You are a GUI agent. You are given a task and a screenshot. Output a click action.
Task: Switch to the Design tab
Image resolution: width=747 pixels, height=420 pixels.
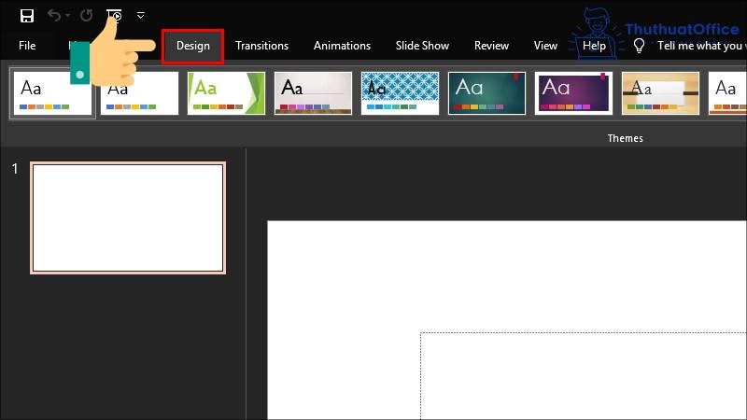[193, 46]
